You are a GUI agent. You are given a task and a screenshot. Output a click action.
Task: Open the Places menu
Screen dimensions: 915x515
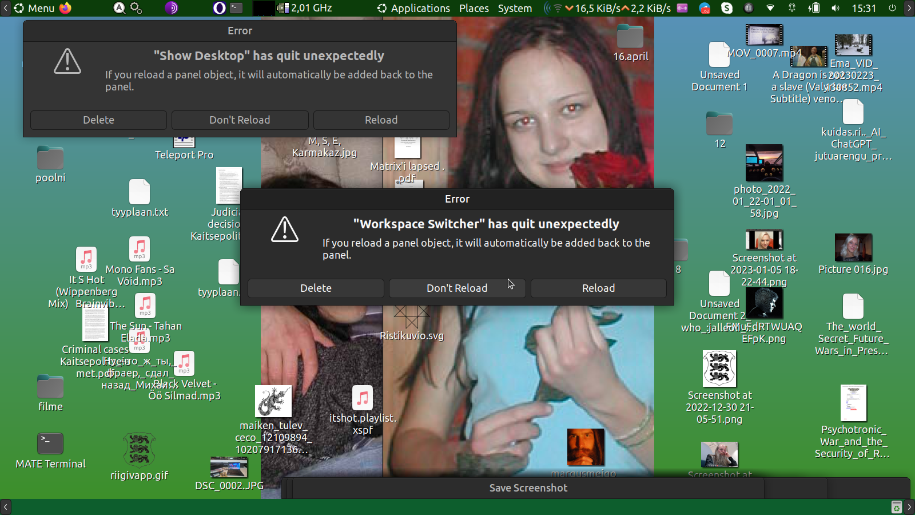click(x=474, y=8)
